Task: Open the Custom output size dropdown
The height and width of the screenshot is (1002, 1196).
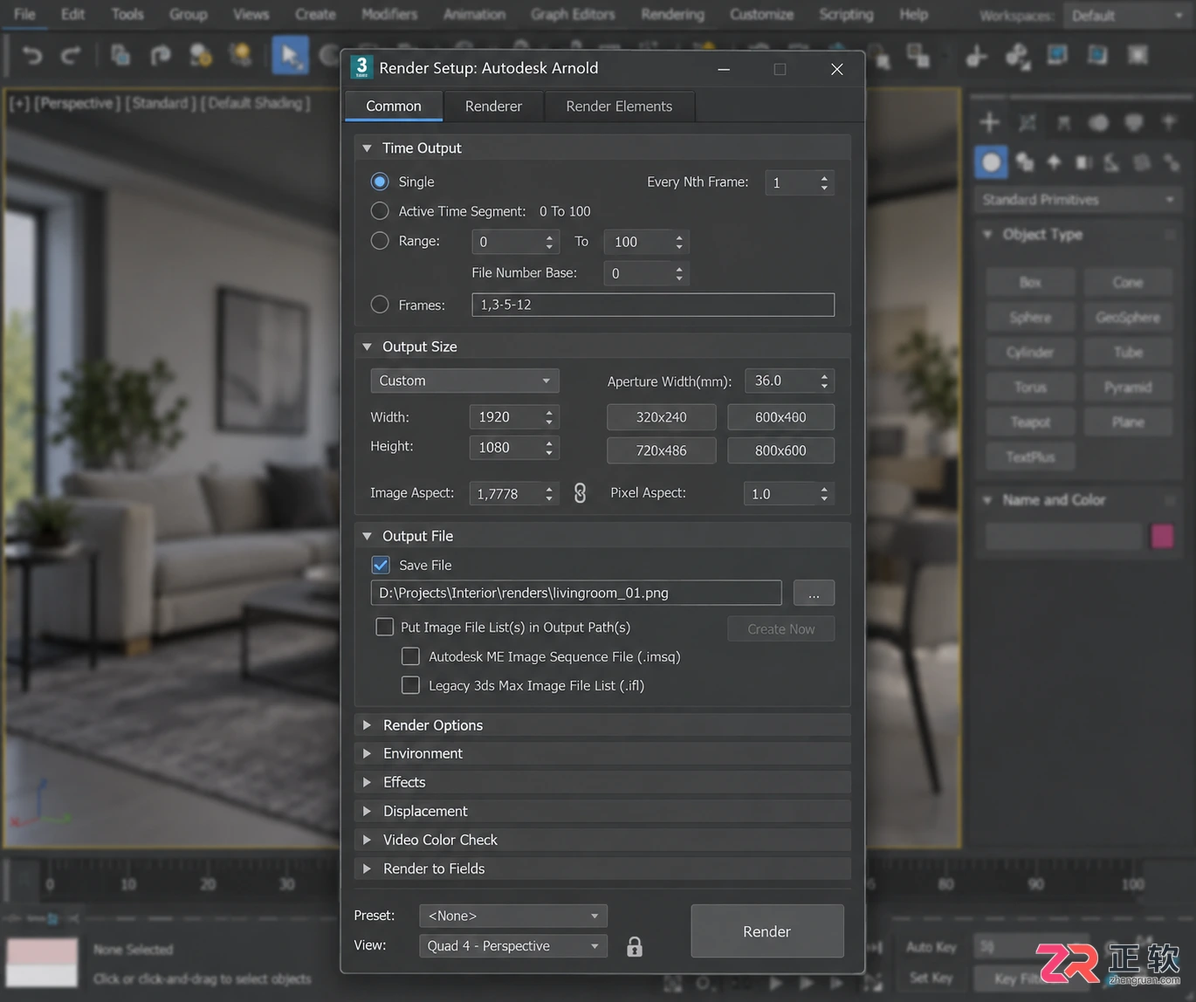Action: click(x=464, y=381)
